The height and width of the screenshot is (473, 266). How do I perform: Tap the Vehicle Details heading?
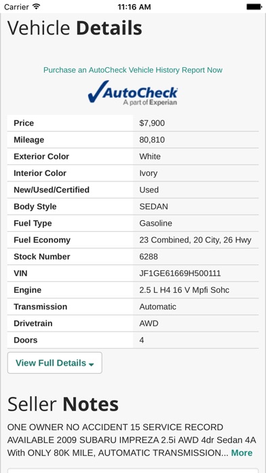[x=75, y=28]
